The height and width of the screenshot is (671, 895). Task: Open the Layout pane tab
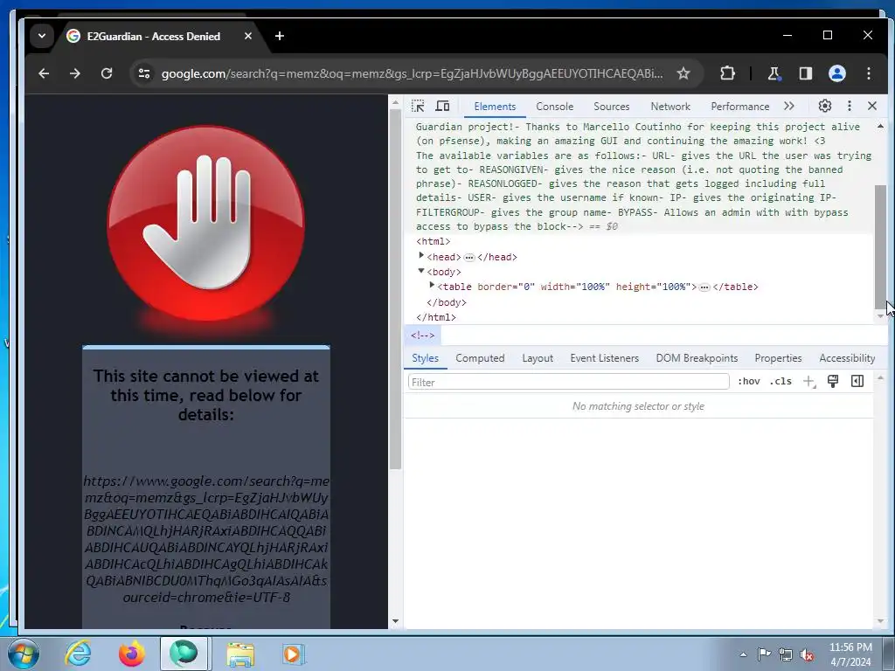pyautogui.click(x=538, y=358)
